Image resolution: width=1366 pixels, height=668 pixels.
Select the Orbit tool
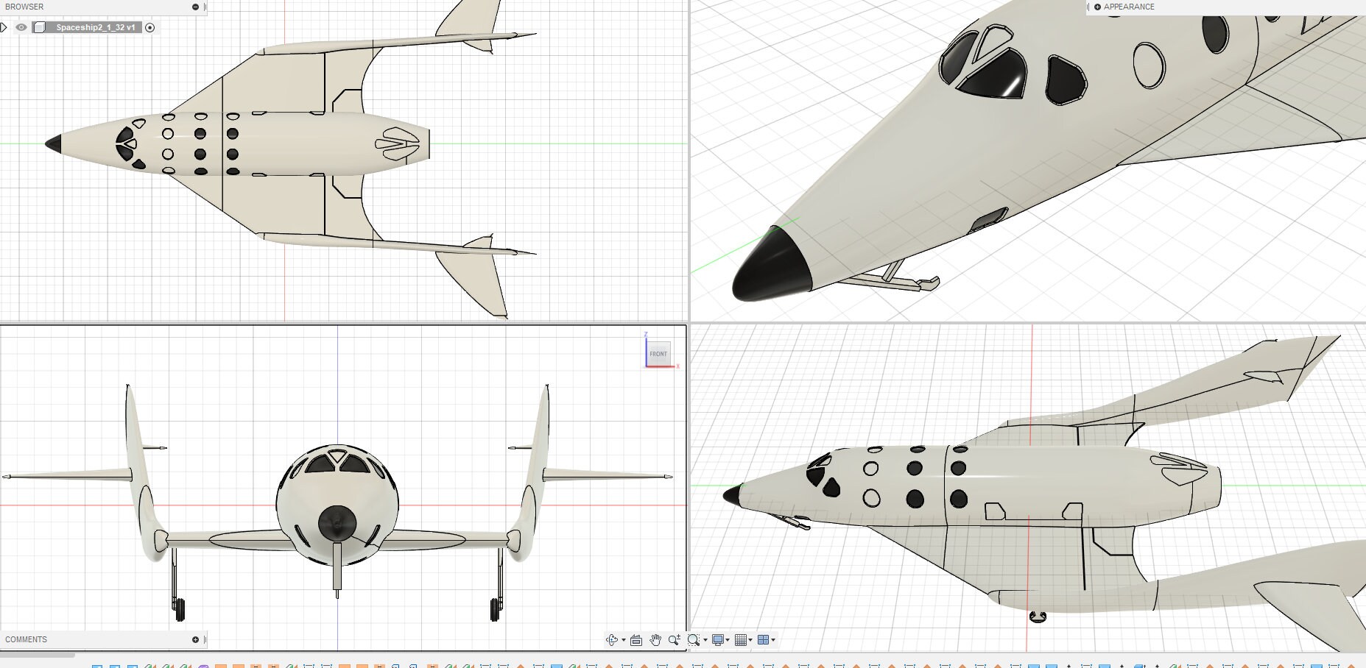[613, 639]
